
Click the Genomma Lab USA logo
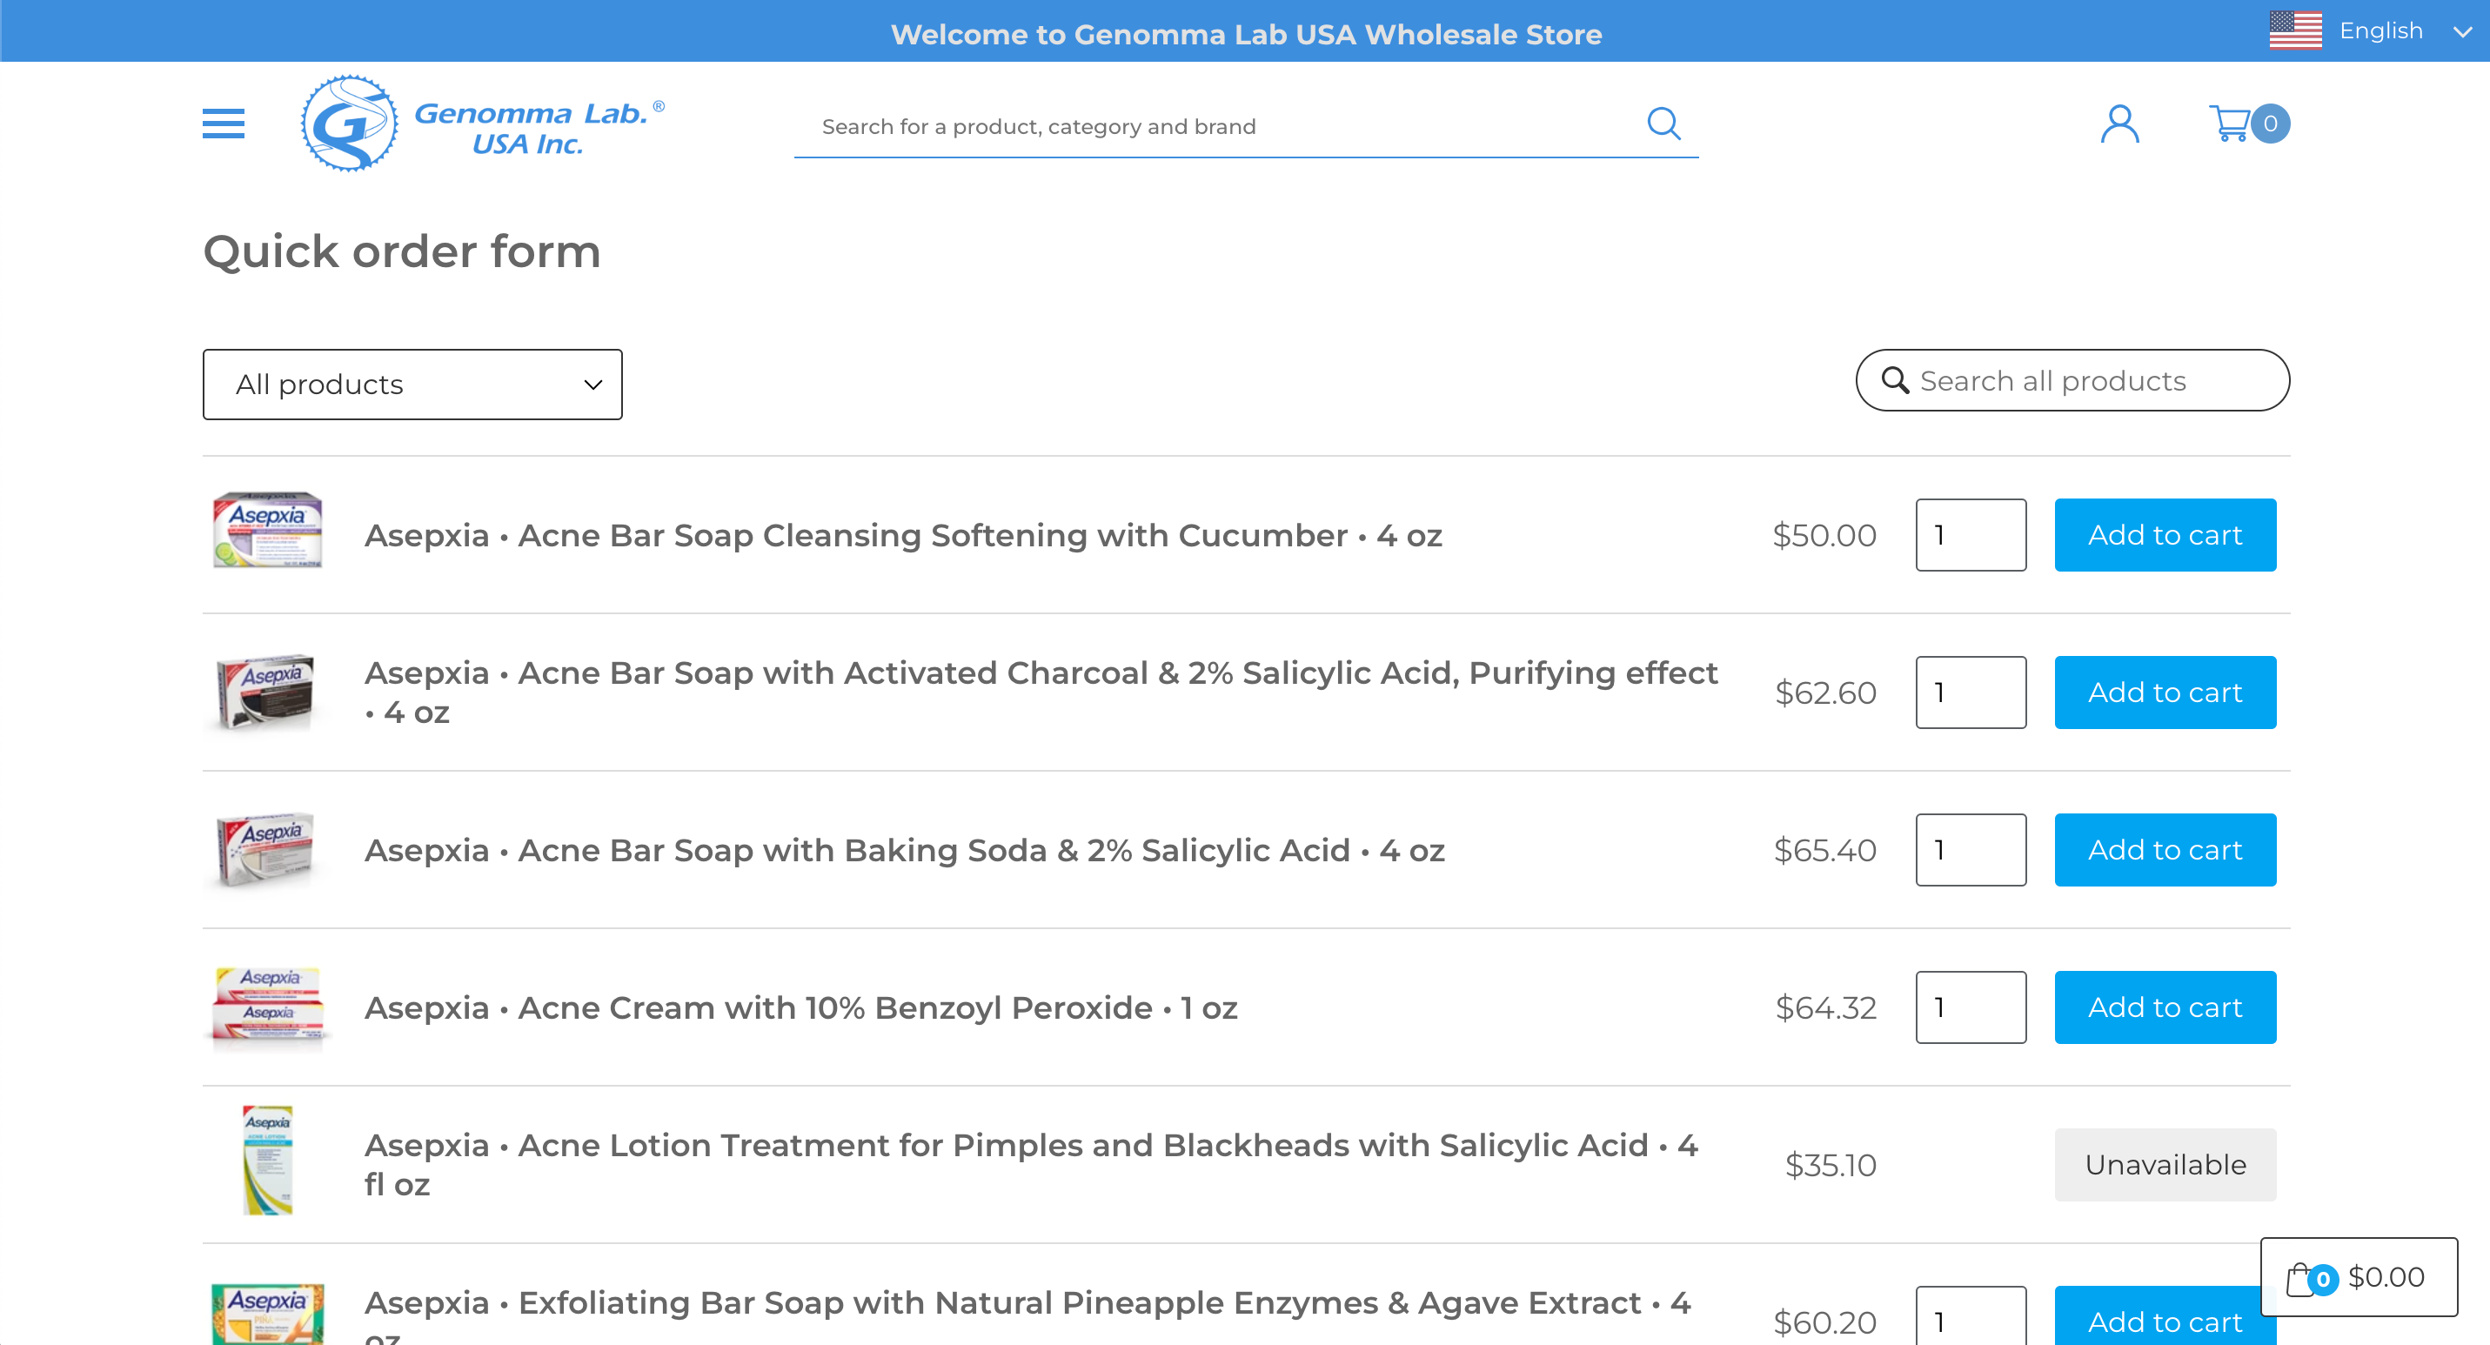pos(481,124)
